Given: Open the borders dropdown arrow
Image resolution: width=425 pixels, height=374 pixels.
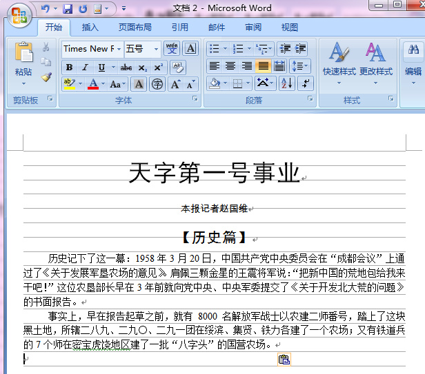Looking at the screenshot, I should pos(248,83).
